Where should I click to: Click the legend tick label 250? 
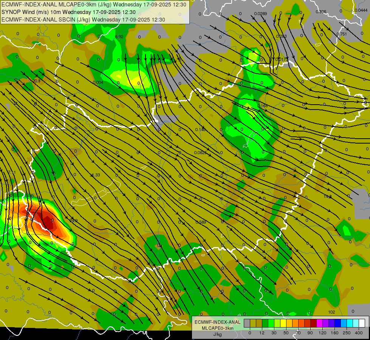[347, 333]
